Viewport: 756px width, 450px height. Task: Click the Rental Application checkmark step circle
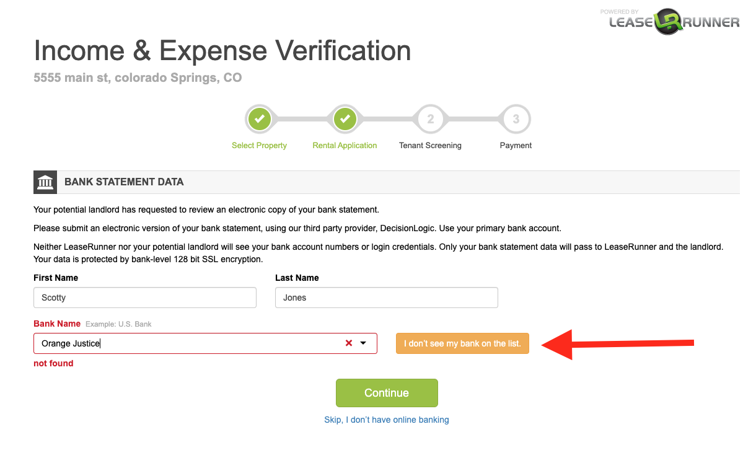pyautogui.click(x=345, y=119)
